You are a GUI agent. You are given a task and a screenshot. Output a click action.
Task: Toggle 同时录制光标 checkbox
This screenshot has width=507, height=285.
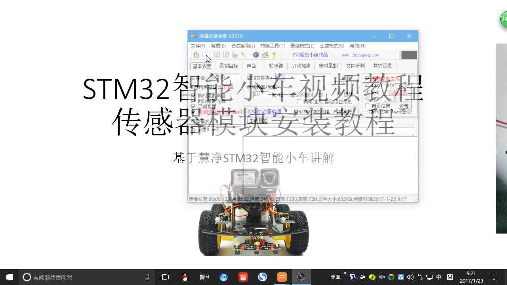[x=193, y=101]
